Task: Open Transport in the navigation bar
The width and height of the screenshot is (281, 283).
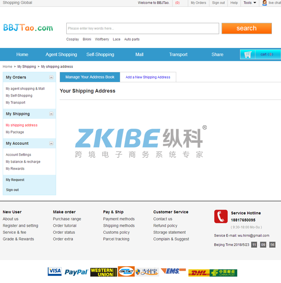Action: pyautogui.click(x=178, y=54)
